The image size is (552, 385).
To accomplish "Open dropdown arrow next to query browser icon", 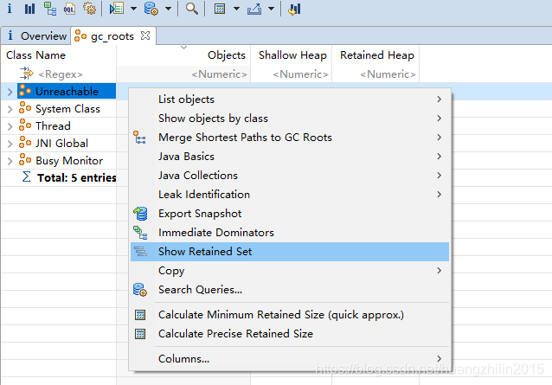I will [x=167, y=9].
